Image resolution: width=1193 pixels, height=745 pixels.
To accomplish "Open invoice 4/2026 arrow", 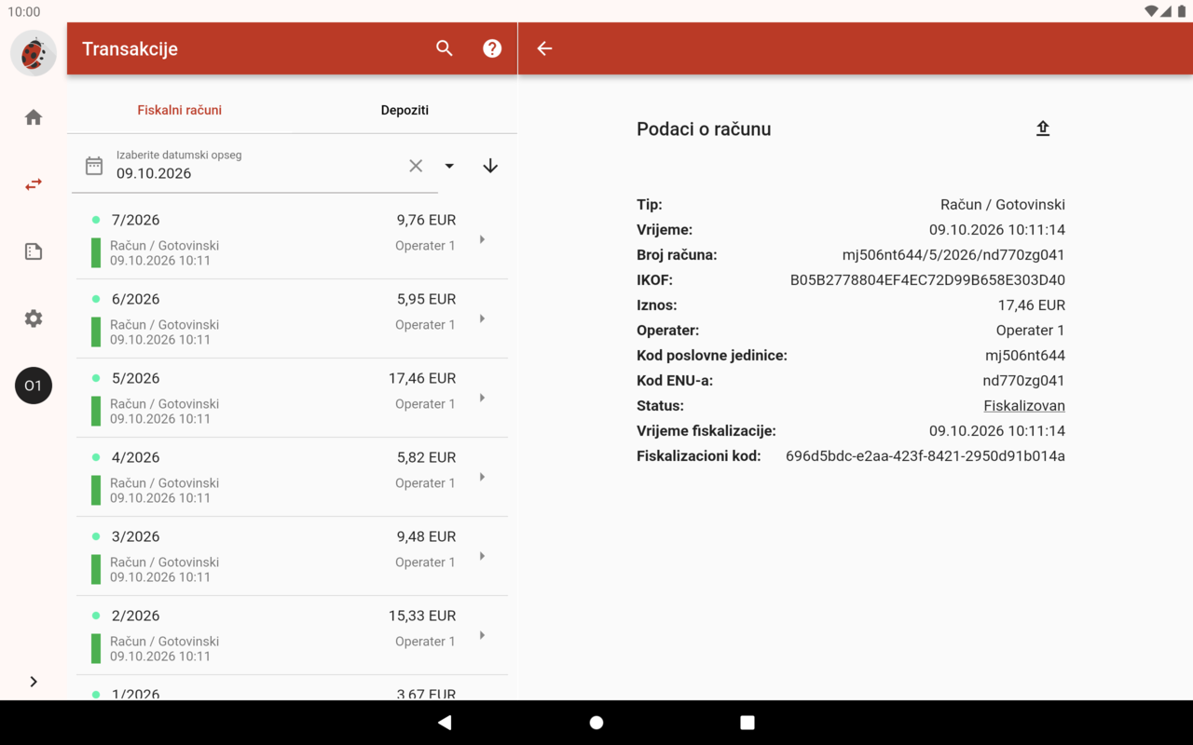I will (482, 477).
